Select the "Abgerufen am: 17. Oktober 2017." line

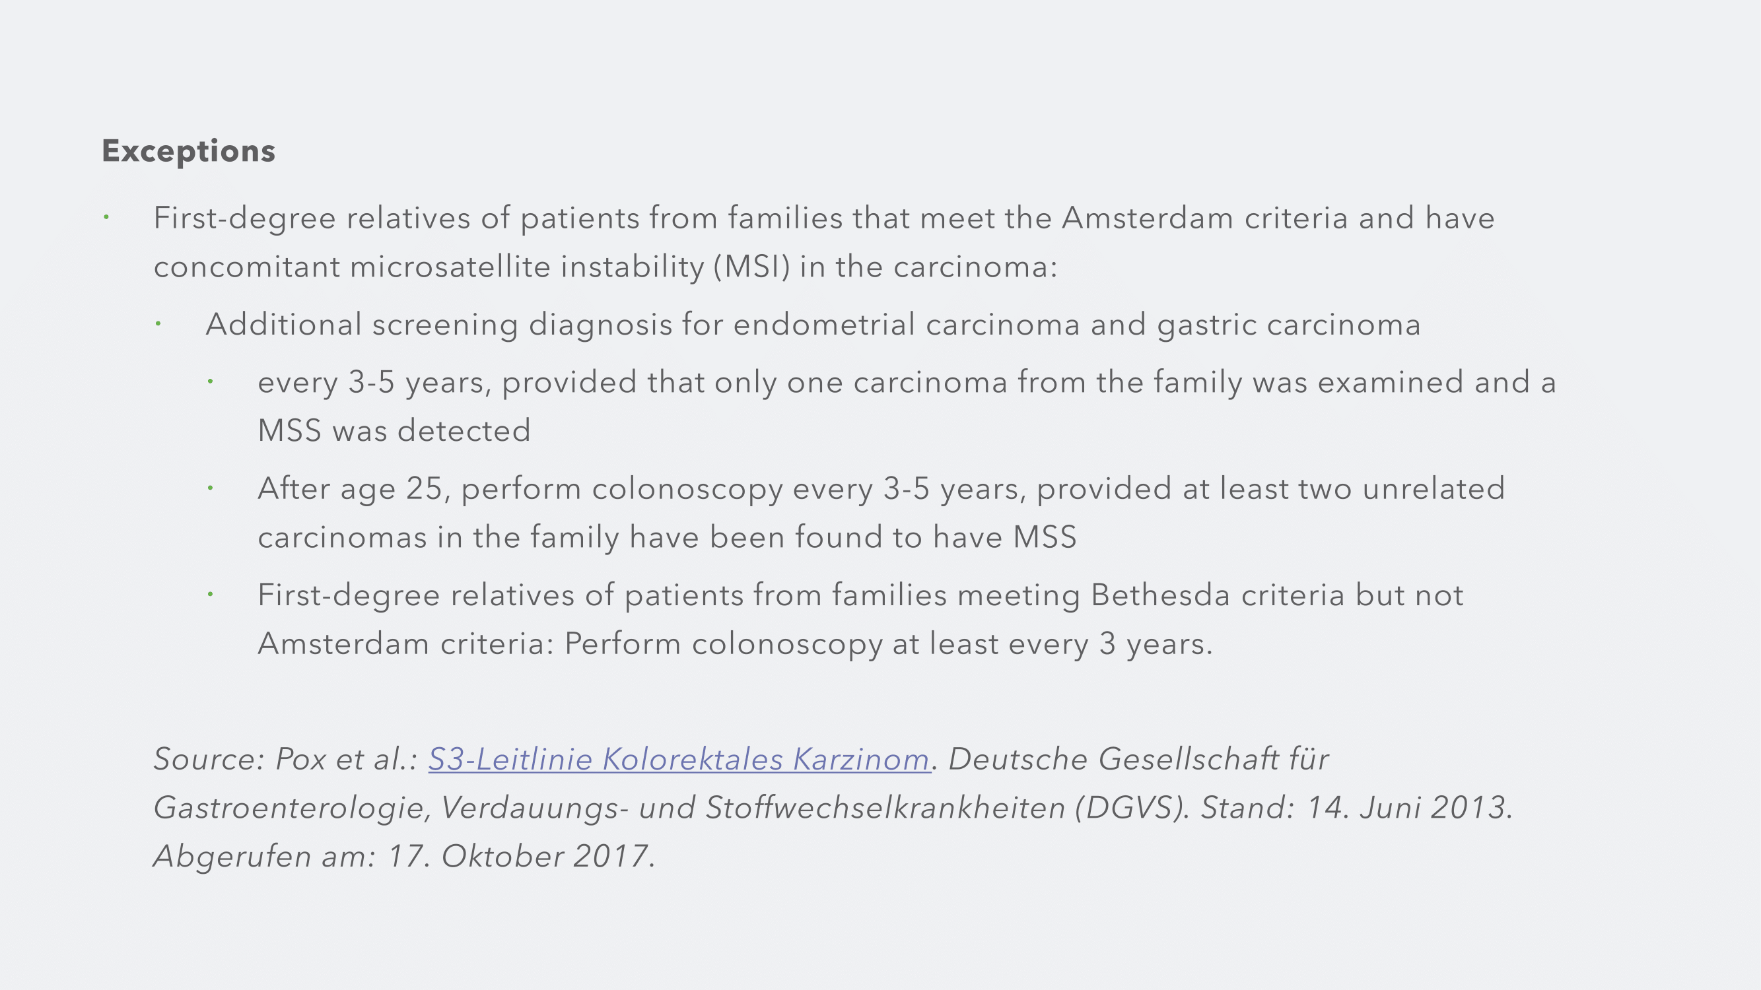[x=404, y=856]
